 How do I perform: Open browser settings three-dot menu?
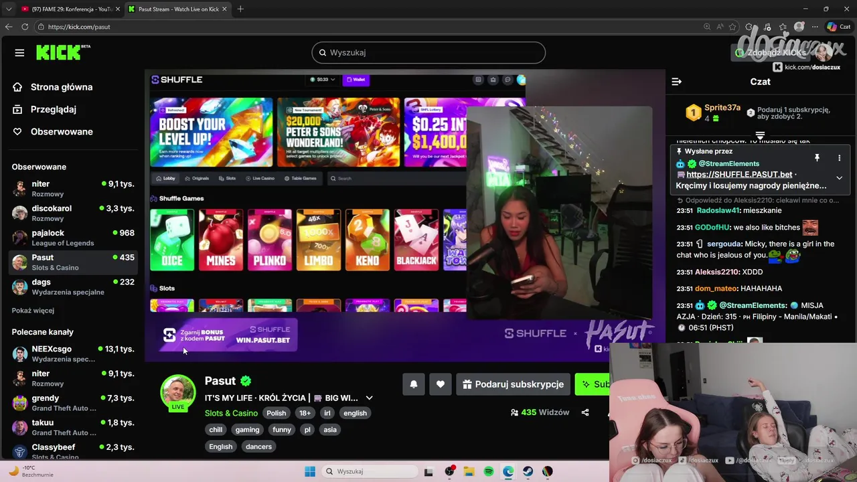pos(815,27)
